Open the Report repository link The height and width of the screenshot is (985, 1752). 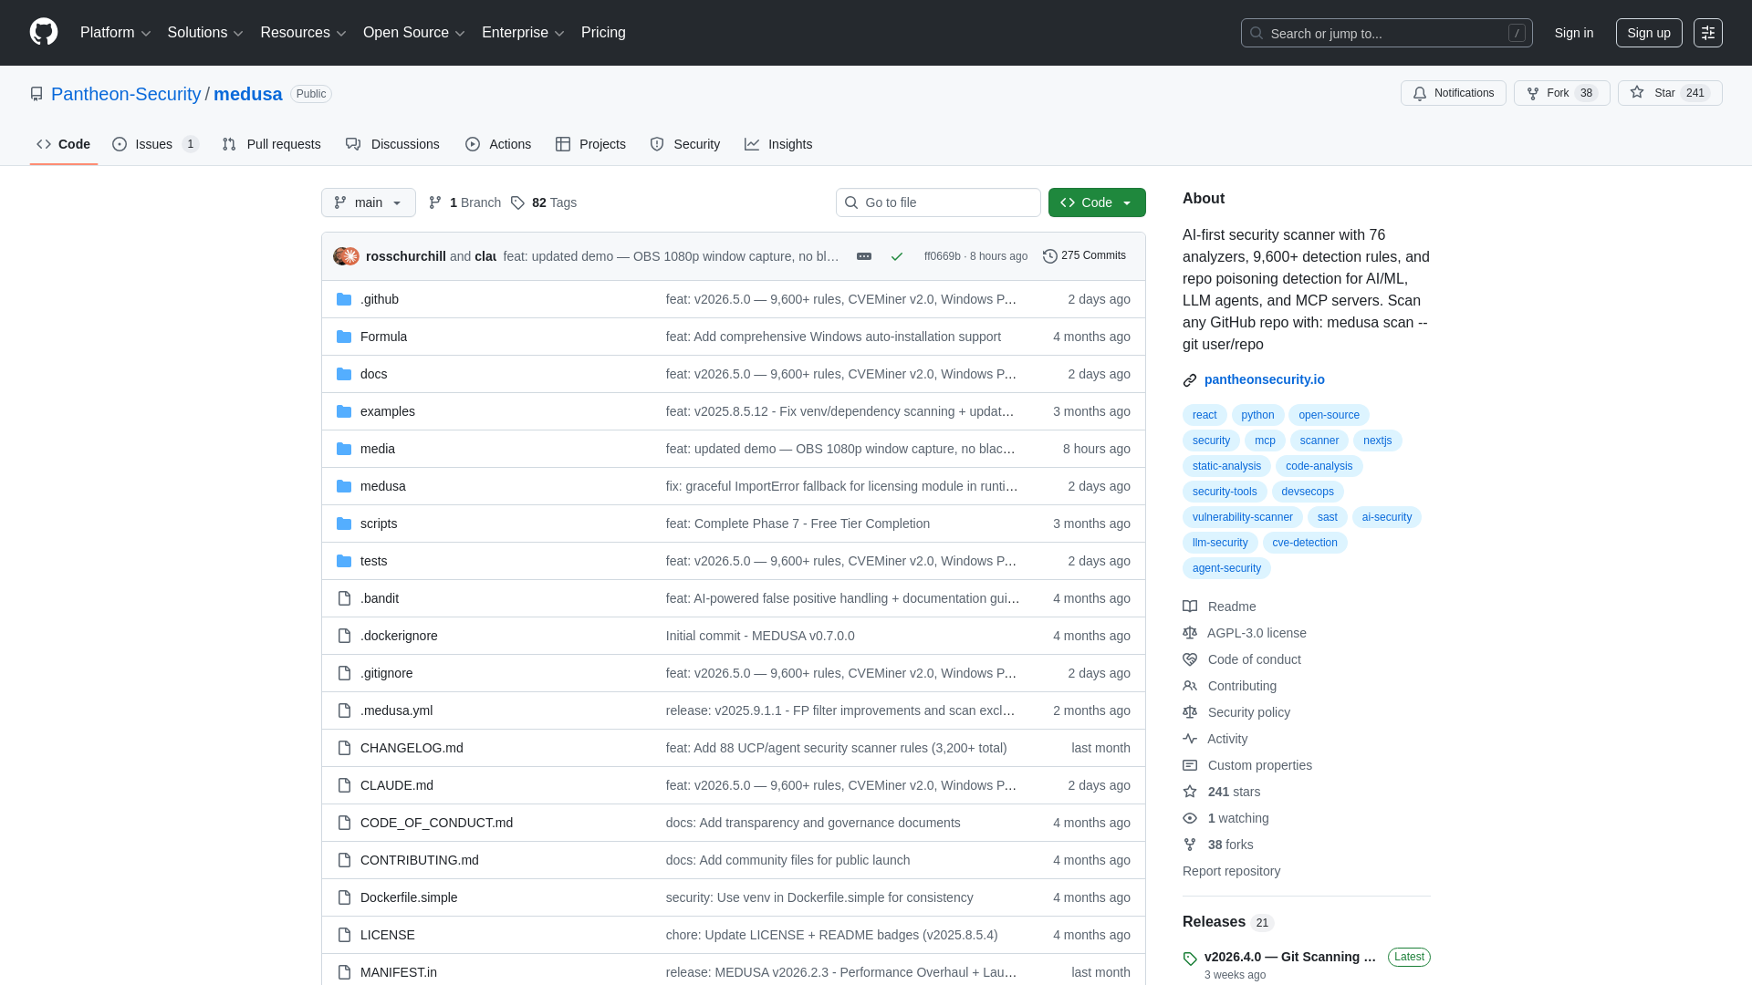coord(1231,871)
